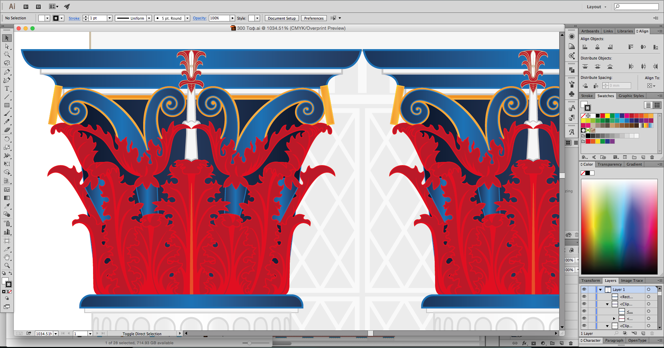Image resolution: width=664 pixels, height=348 pixels.
Task: Click target circle of <Rect...> row
Action: (648, 297)
